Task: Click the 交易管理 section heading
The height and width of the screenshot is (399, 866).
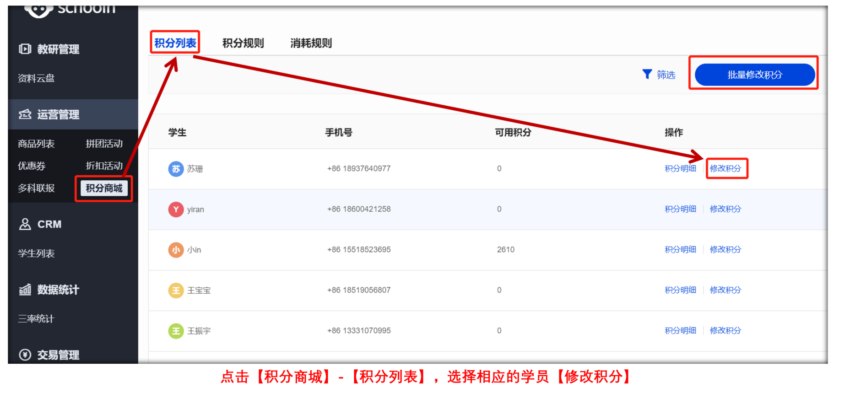Action: (58, 355)
